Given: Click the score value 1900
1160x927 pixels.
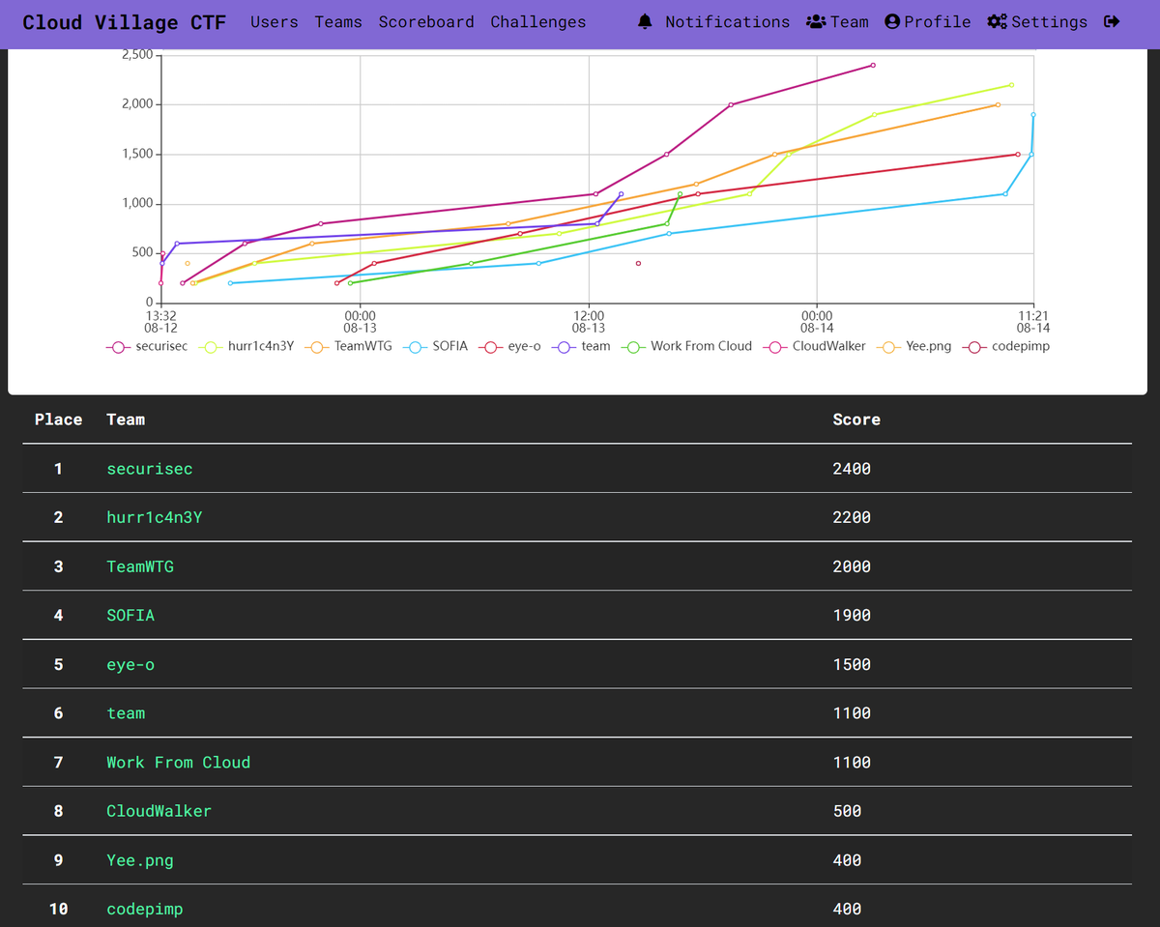Looking at the screenshot, I should click(x=852, y=615).
